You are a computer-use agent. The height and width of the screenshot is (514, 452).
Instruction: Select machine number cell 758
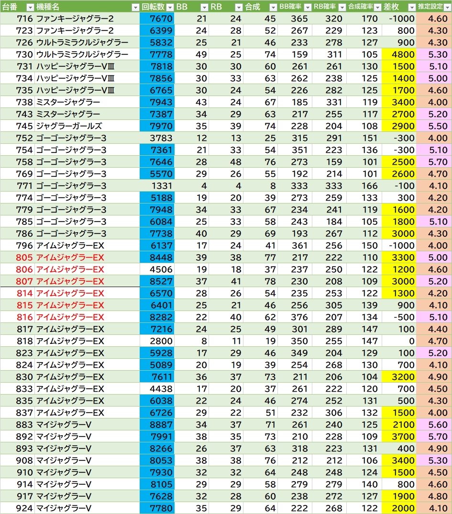pyautogui.click(x=17, y=162)
